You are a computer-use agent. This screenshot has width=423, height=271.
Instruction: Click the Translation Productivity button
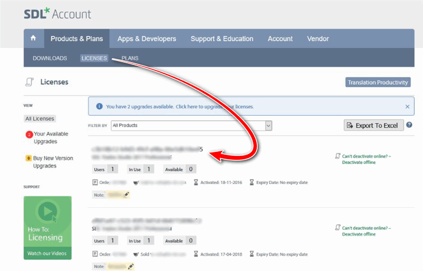coord(378,82)
